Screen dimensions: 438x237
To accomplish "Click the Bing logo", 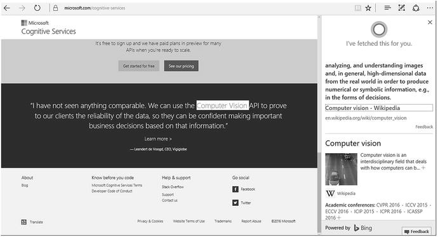I will pos(363,228).
